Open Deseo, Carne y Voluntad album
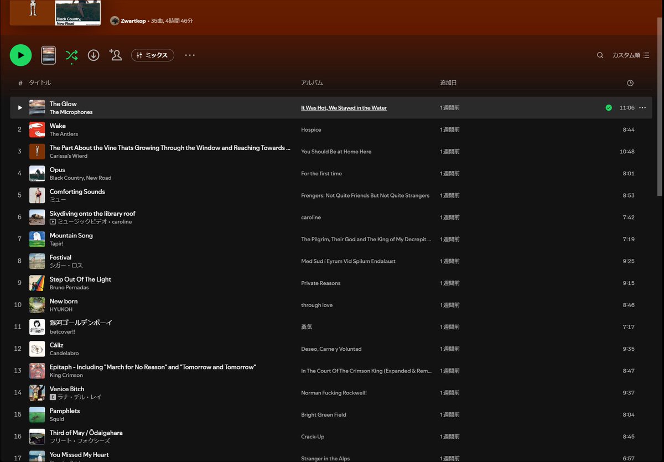 click(x=331, y=349)
